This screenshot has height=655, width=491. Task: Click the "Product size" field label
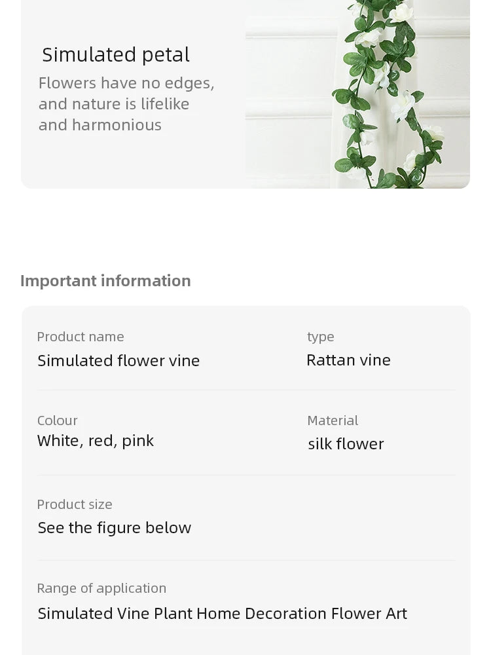pos(75,504)
